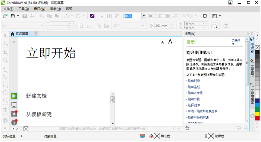261x142 pixels.
Task: Click the Save disk icon
Action: [25, 16]
